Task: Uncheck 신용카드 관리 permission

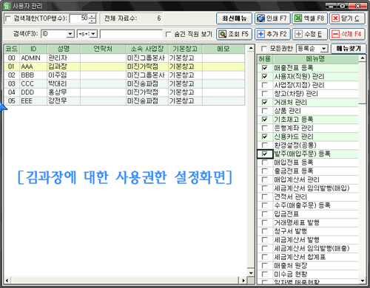Action: coord(265,137)
